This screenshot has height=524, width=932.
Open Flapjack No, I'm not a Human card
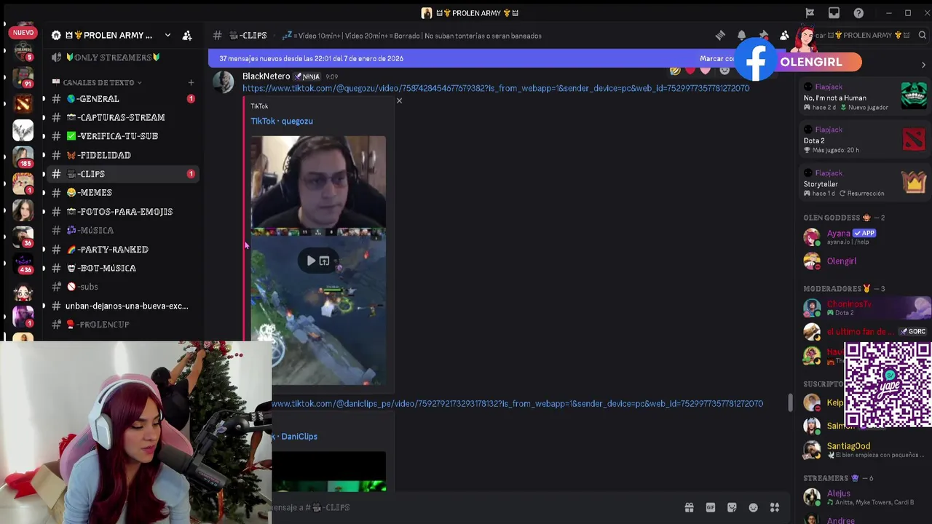tap(864, 97)
